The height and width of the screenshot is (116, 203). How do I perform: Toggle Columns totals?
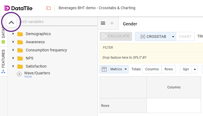point(152,69)
